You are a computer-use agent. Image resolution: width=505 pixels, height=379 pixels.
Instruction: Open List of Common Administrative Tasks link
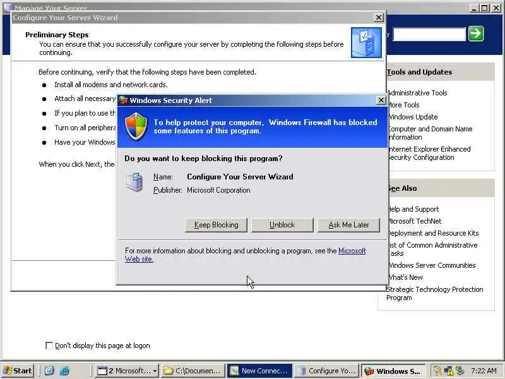pyautogui.click(x=432, y=249)
